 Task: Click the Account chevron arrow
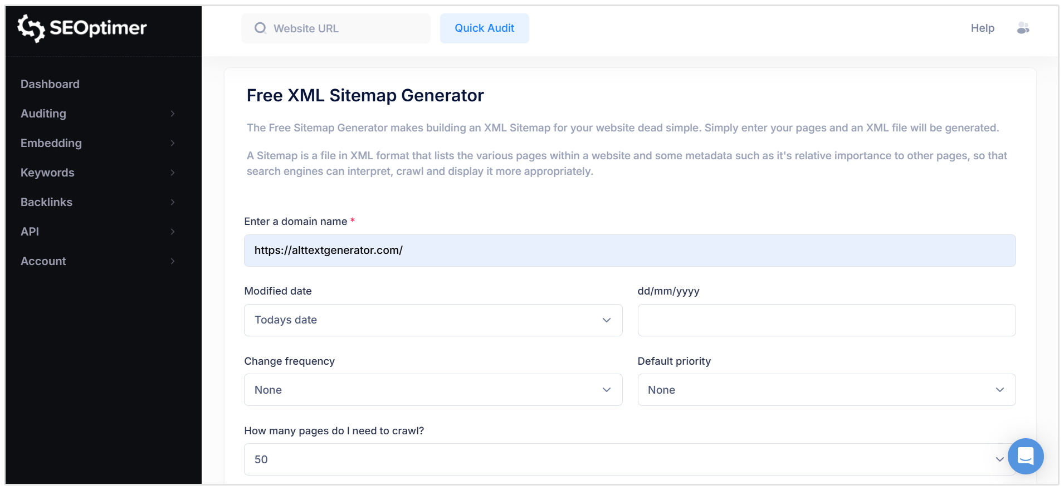click(x=173, y=261)
